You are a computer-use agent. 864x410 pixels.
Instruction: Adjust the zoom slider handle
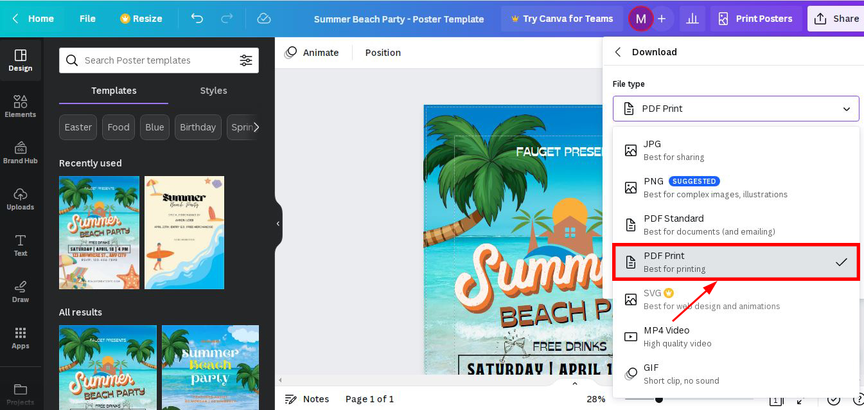coord(658,399)
